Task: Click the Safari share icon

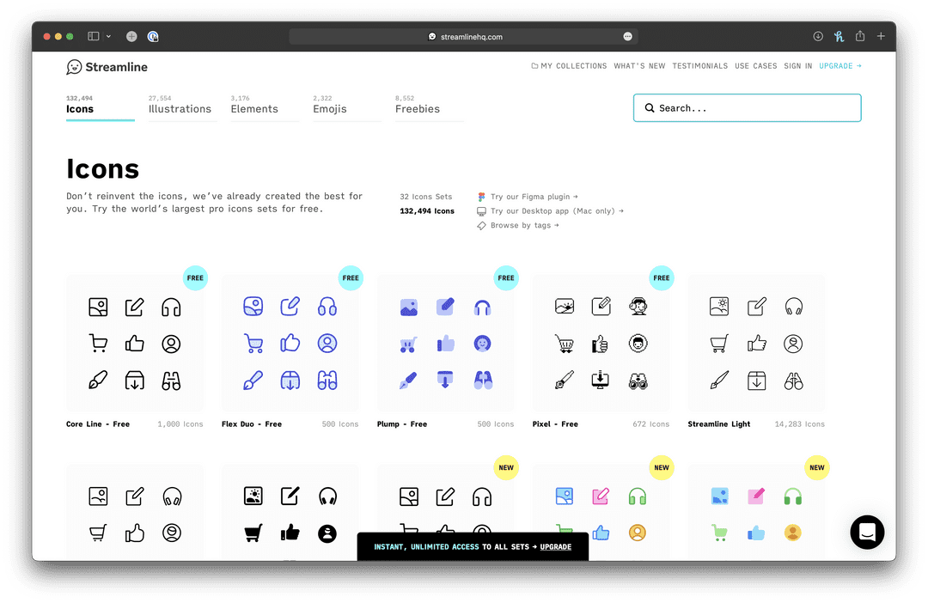Action: [860, 36]
